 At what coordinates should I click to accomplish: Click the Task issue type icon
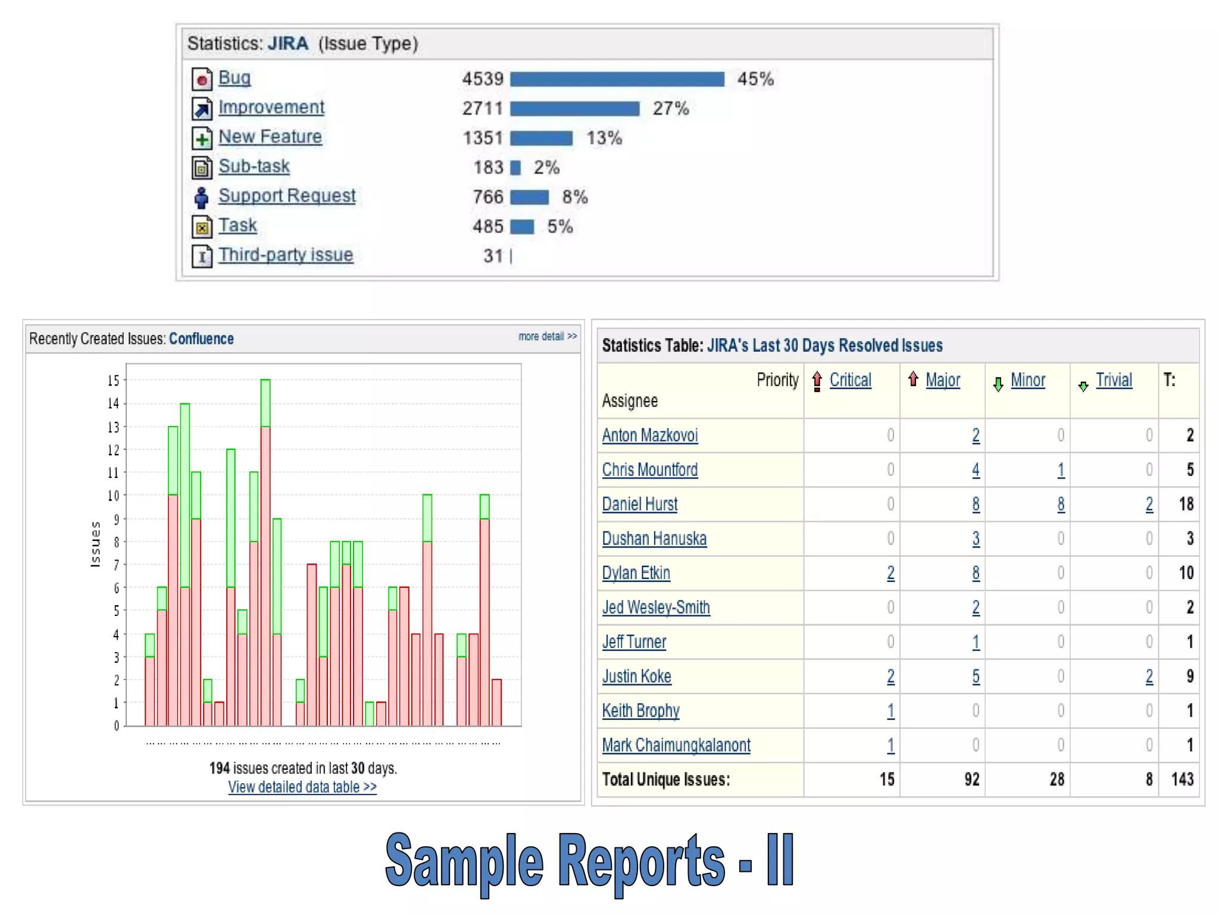pyautogui.click(x=202, y=227)
